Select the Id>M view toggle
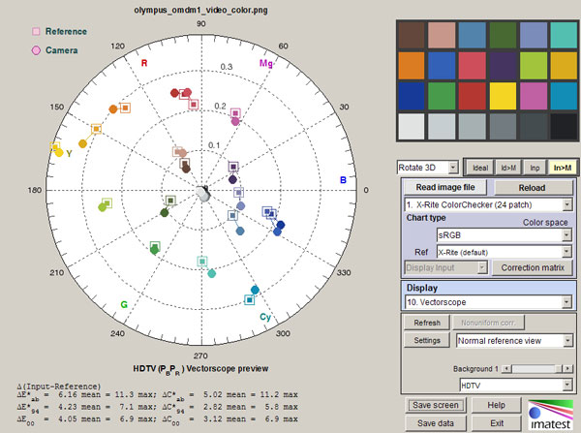 click(508, 168)
